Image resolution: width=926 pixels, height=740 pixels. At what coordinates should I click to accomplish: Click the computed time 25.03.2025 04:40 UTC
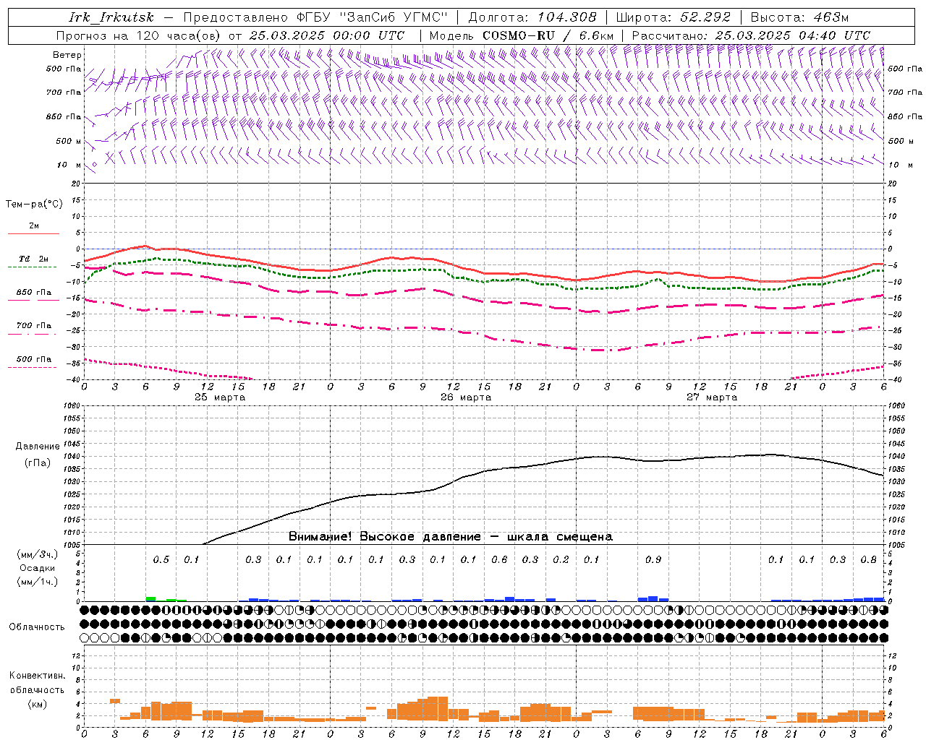point(793,35)
